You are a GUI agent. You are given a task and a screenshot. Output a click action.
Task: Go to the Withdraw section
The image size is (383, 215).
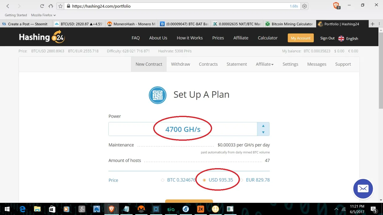[x=180, y=64]
